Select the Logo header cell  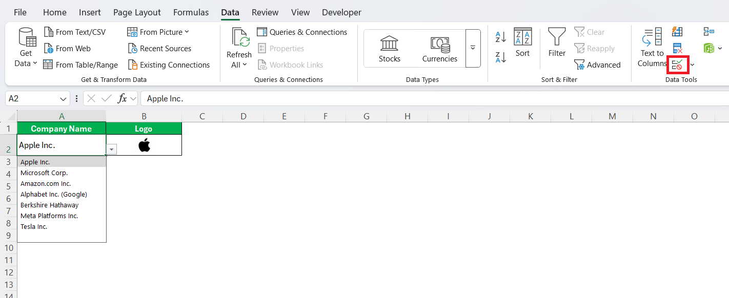click(x=144, y=129)
